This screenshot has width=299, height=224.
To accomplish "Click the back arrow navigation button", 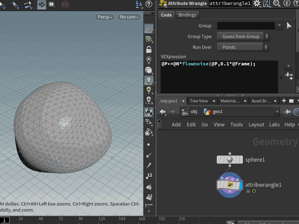I will point(162,112).
